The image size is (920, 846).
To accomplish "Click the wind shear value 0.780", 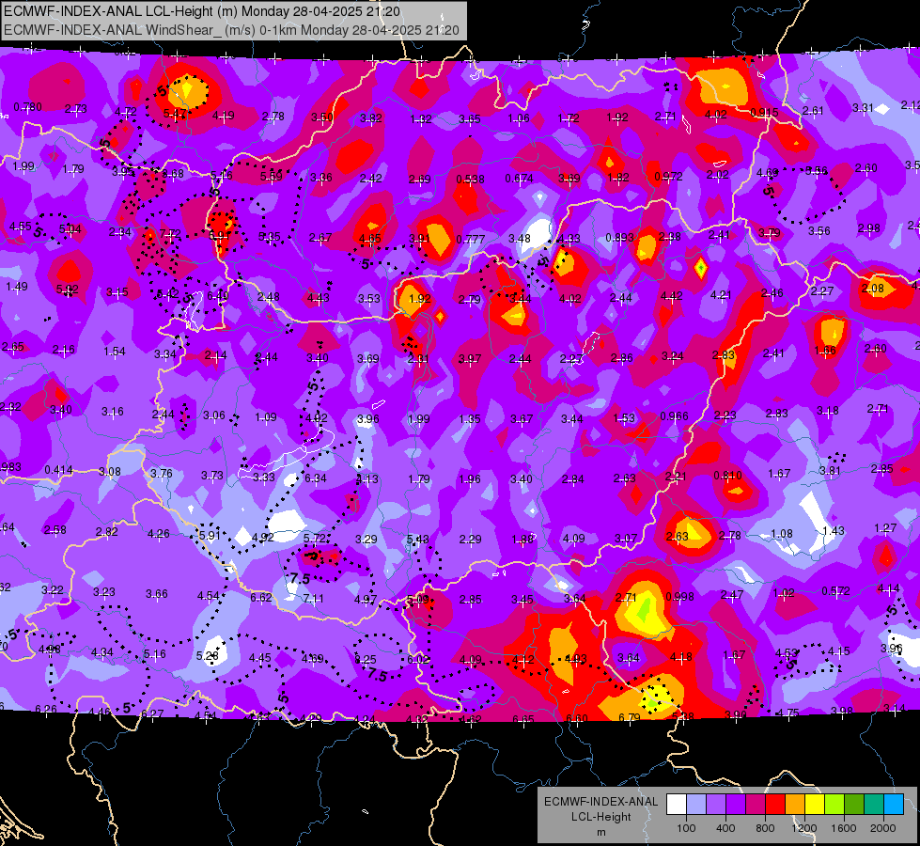I will (27, 107).
